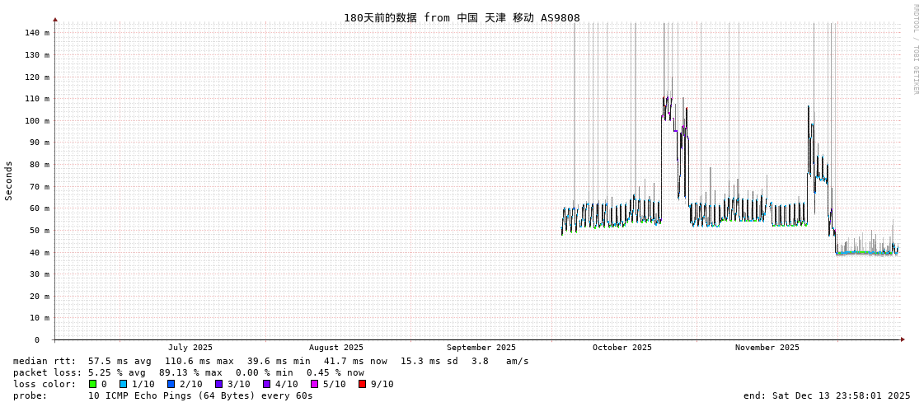Select the August 2025 axis label
The width and height of the screenshot is (924, 407).
335,348
